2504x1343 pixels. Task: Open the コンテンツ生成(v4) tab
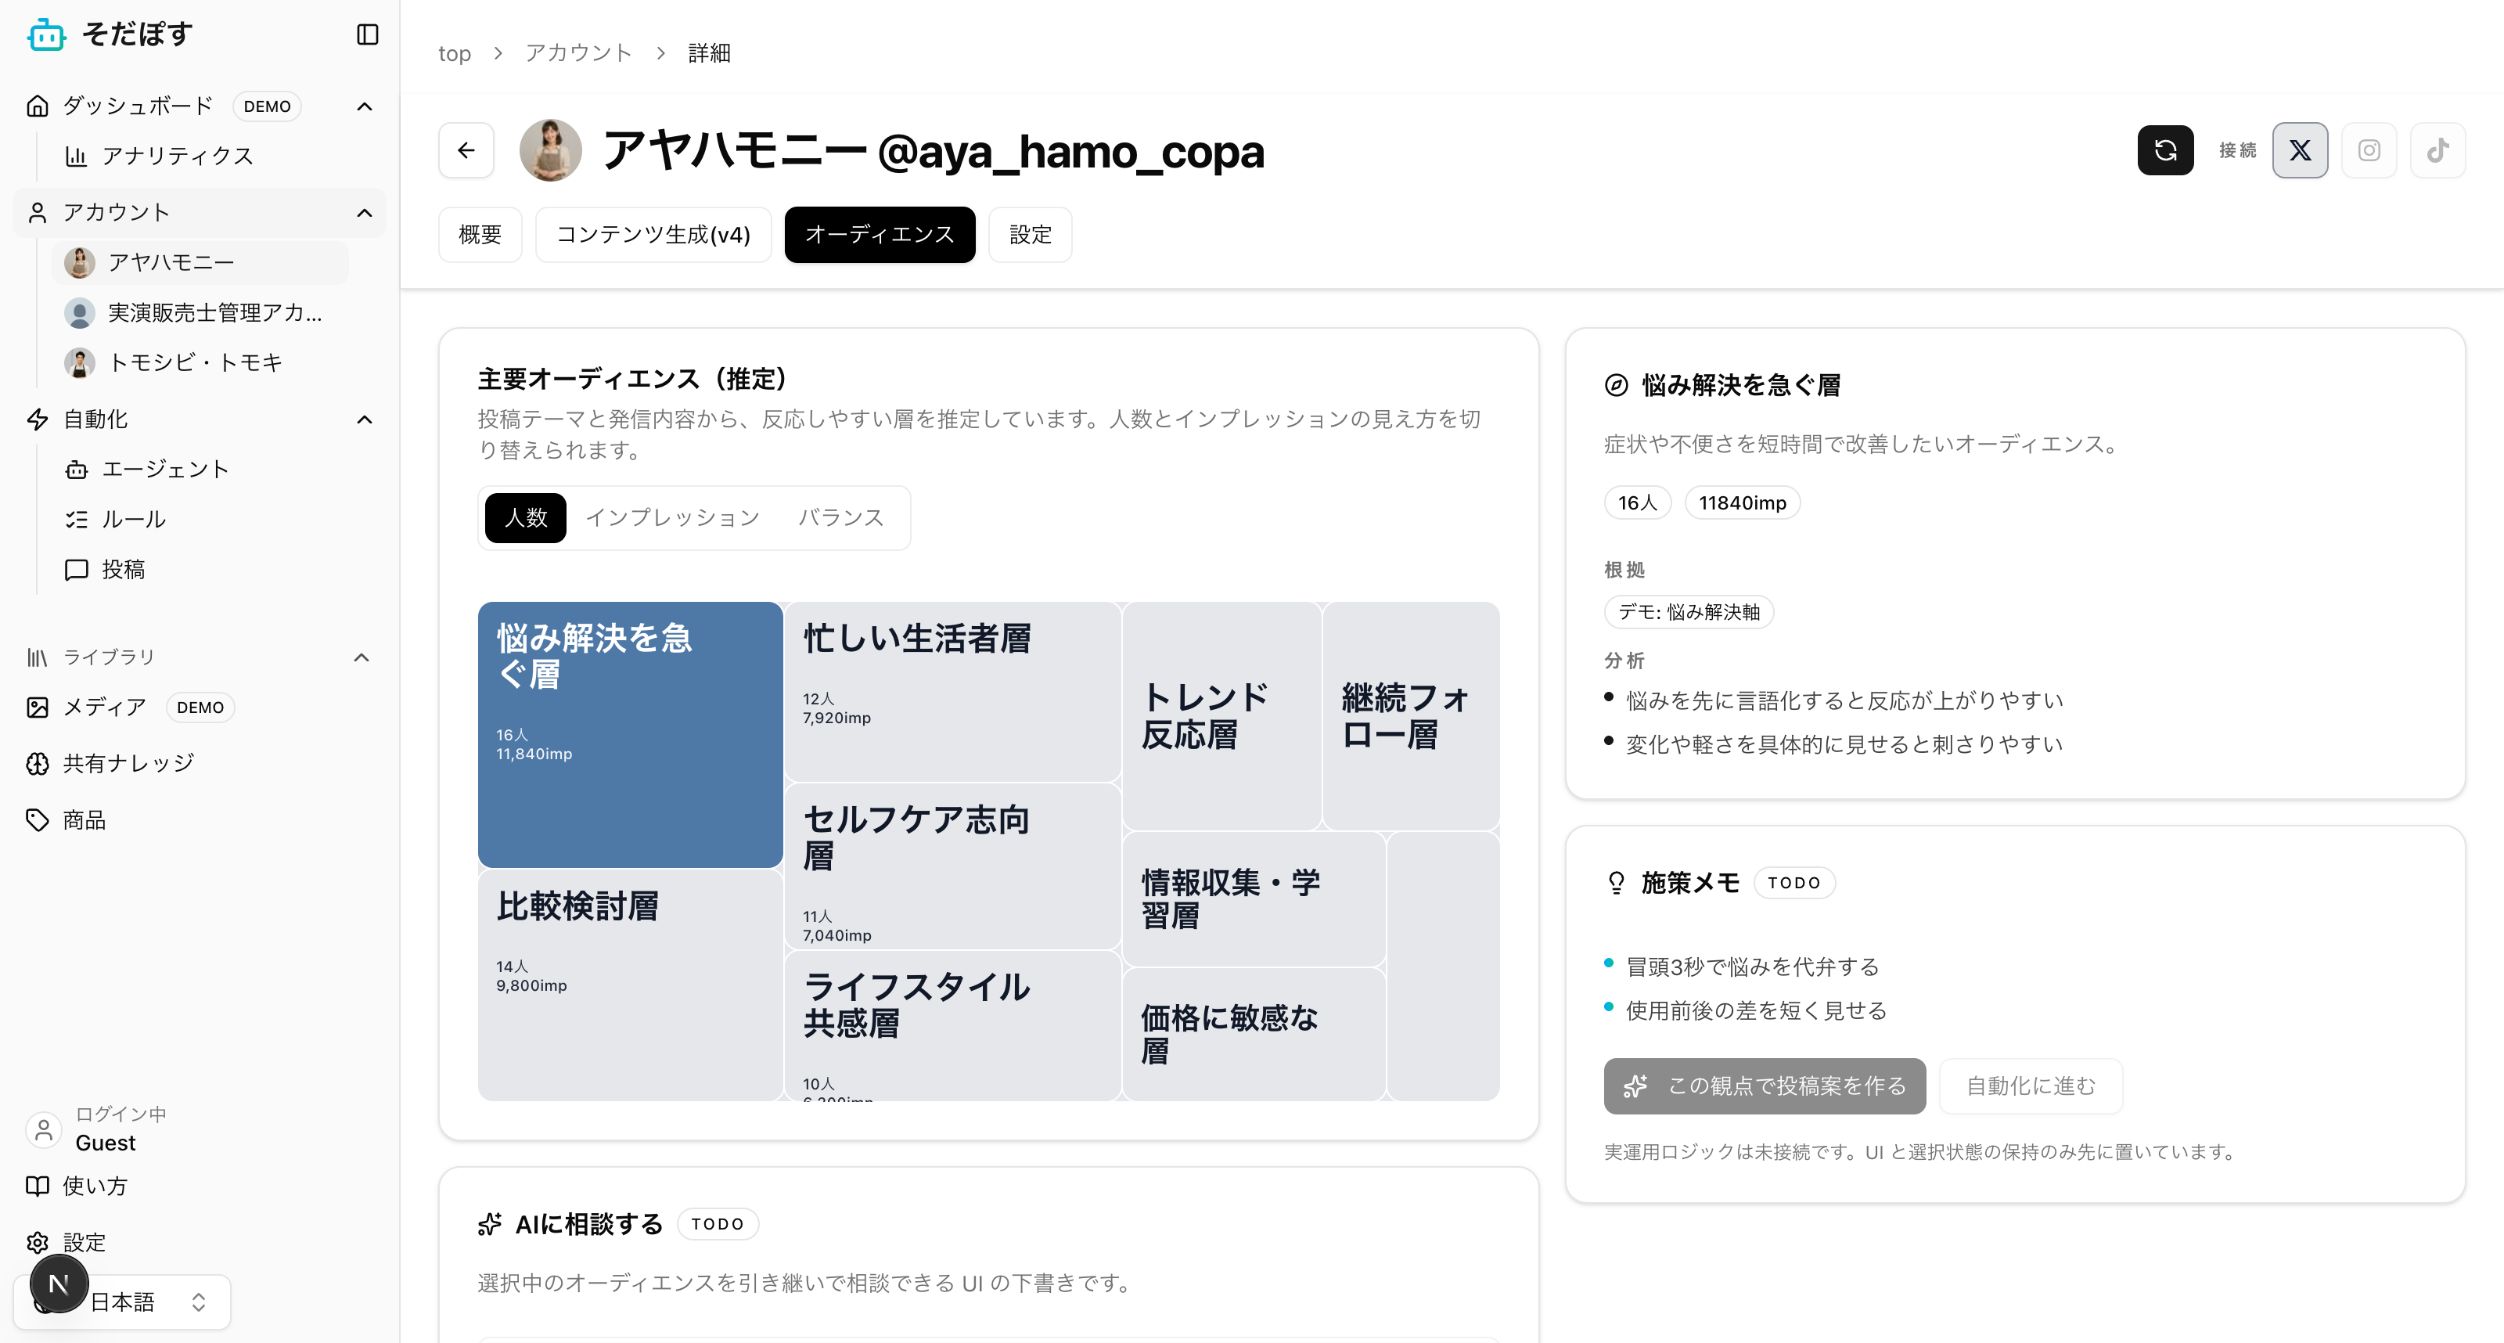click(x=653, y=234)
